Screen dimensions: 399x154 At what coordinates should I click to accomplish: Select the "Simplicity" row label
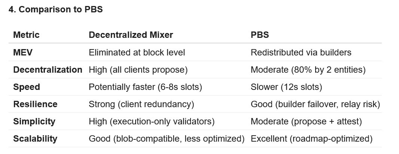click(34, 121)
